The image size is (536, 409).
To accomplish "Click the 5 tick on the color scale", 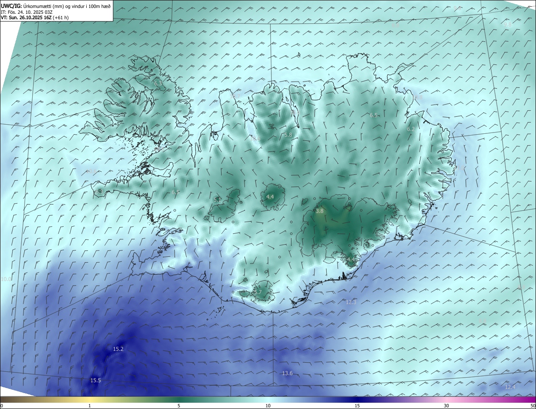I will click(179, 406).
